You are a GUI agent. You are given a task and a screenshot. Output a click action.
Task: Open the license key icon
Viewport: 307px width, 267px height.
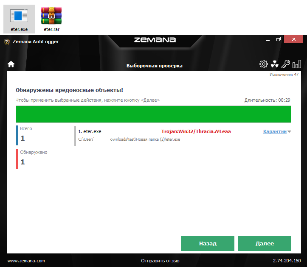coord(285,64)
